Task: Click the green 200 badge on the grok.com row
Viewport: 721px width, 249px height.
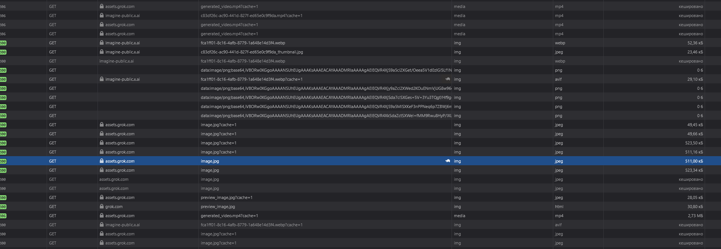Action: point(3,207)
